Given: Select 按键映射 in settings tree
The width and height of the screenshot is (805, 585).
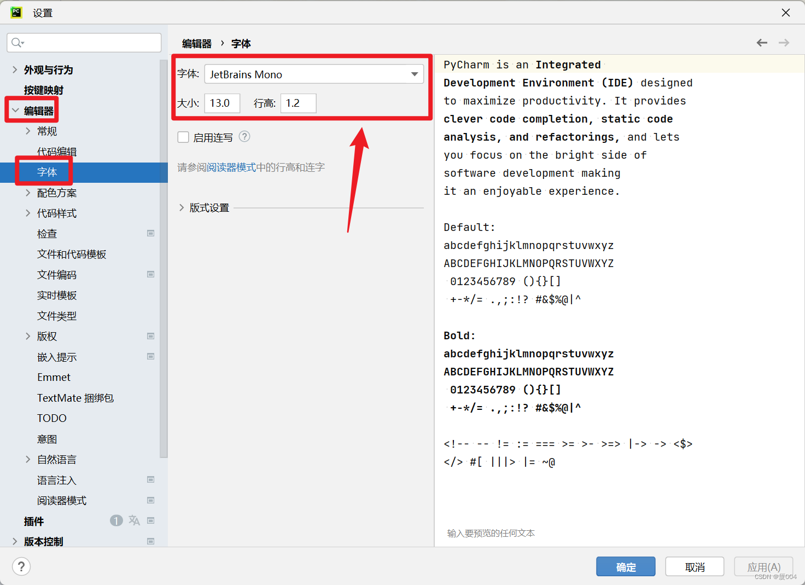Looking at the screenshot, I should pyautogui.click(x=44, y=90).
